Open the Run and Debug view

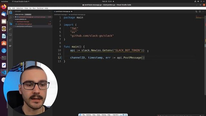point(10,29)
